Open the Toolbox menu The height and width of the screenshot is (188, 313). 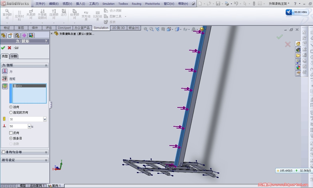123,4
